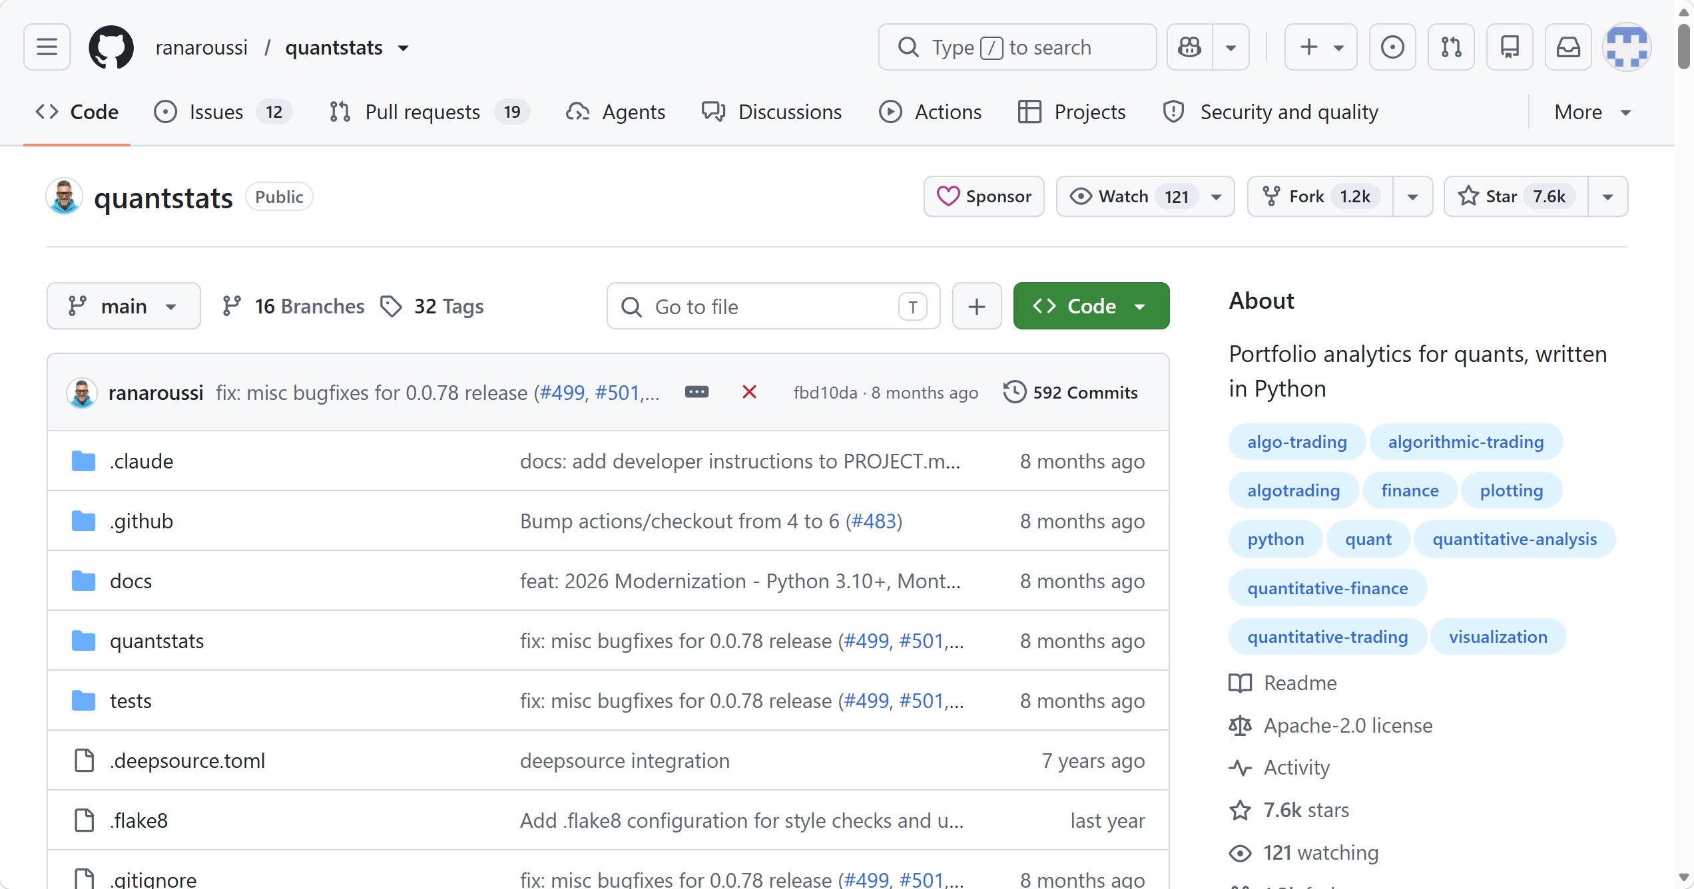The image size is (1694, 889).
Task: Switch to the Code tab
Action: [77, 112]
